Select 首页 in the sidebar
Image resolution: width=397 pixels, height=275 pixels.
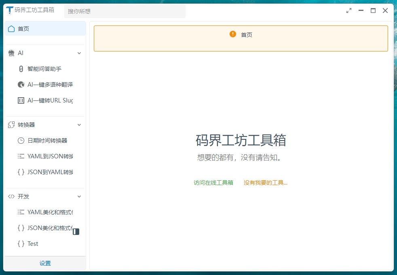(x=45, y=29)
